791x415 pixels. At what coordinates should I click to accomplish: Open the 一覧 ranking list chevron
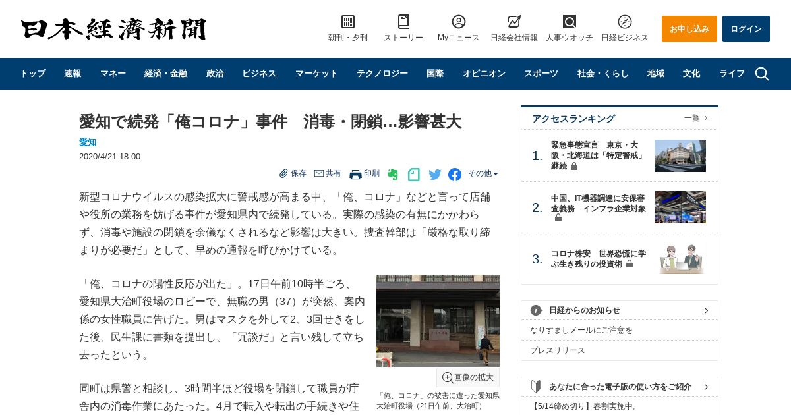click(706, 118)
